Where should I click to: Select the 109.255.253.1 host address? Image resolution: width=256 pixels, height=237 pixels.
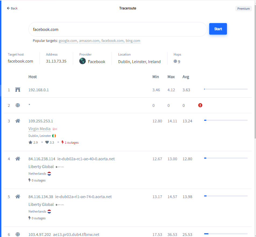[x=41, y=121]
